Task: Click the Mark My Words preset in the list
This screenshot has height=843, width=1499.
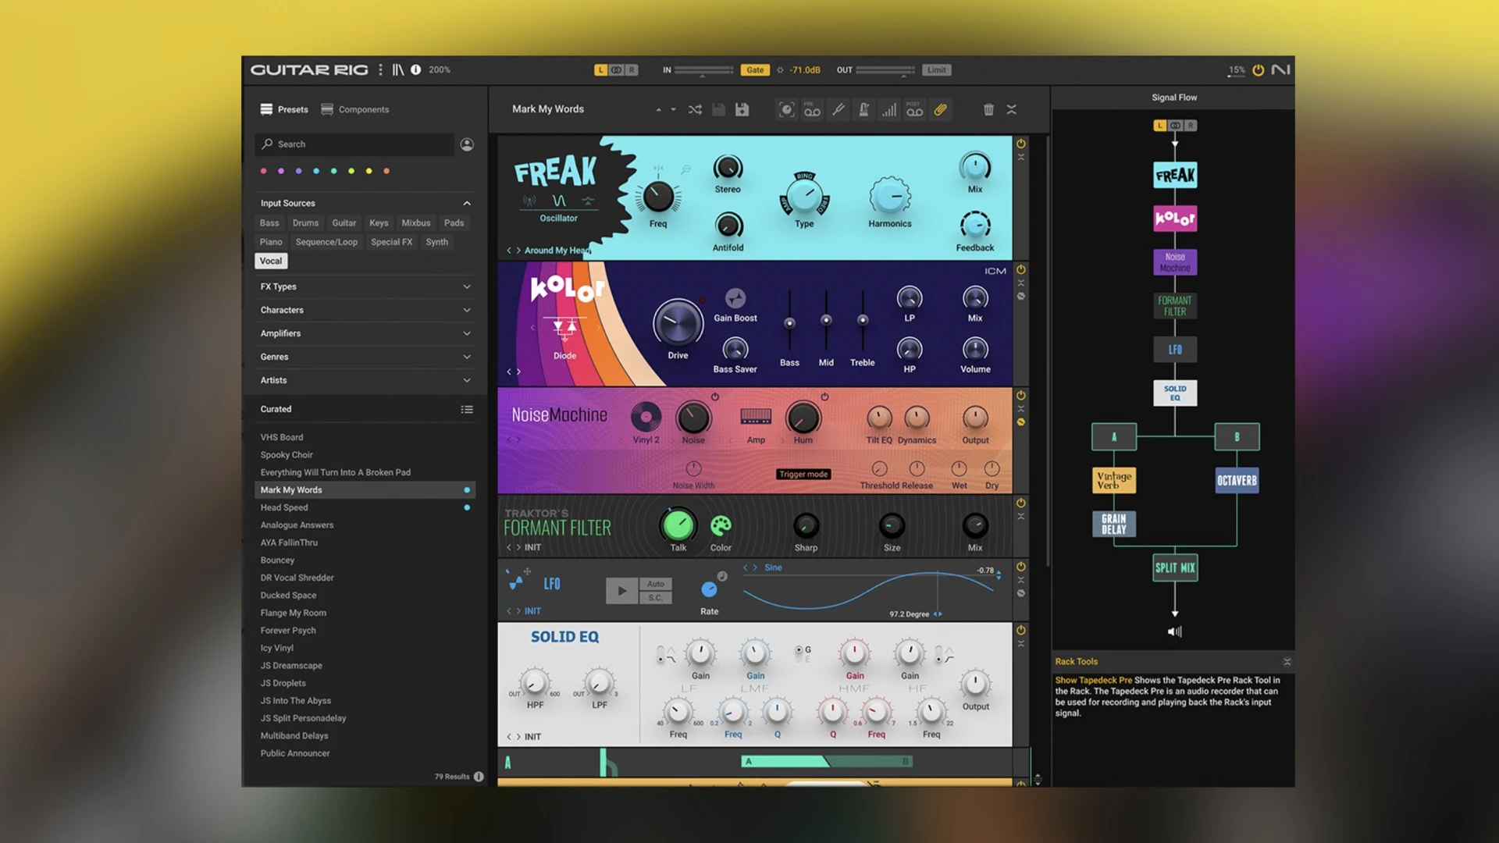Action: (x=291, y=489)
